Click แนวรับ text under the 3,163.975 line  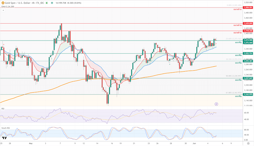pos(238,96)
